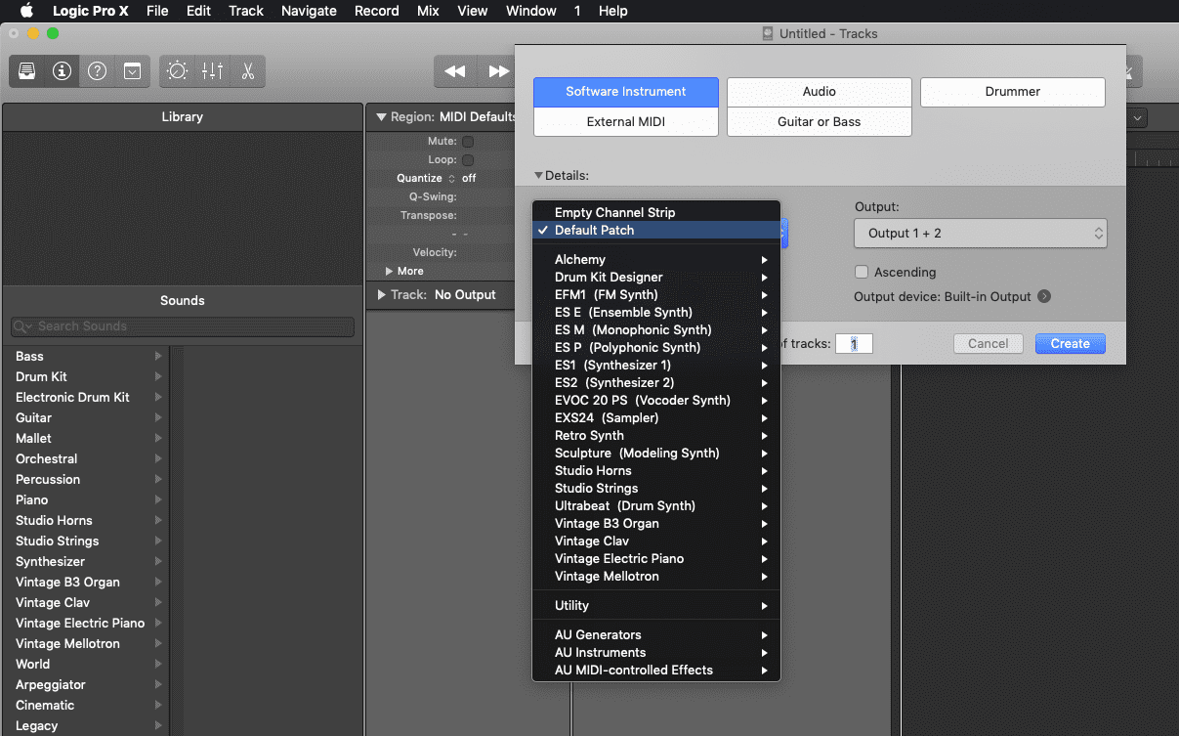Screen dimensions: 1179x736
Task: Enable the Mute checkbox in Region inspector
Action: pyautogui.click(x=468, y=142)
